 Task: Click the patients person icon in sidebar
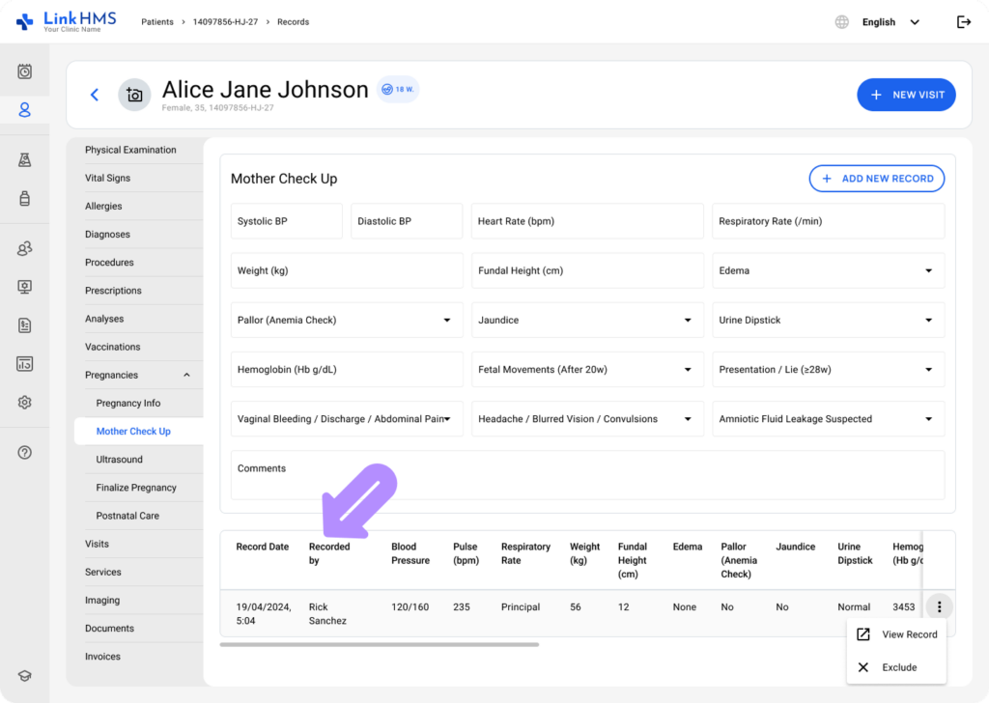(25, 110)
